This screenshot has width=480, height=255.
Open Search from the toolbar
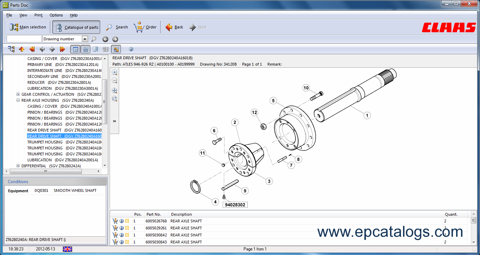(x=117, y=27)
